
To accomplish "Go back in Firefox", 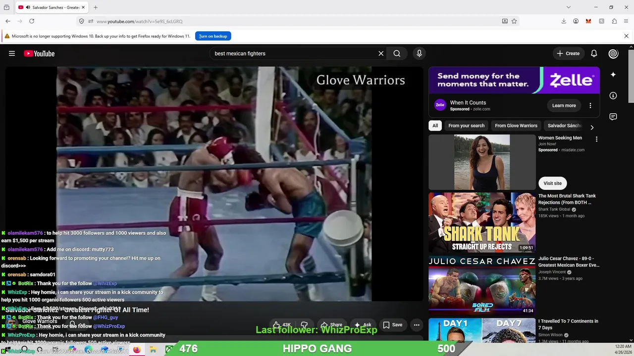I will click(x=8, y=21).
